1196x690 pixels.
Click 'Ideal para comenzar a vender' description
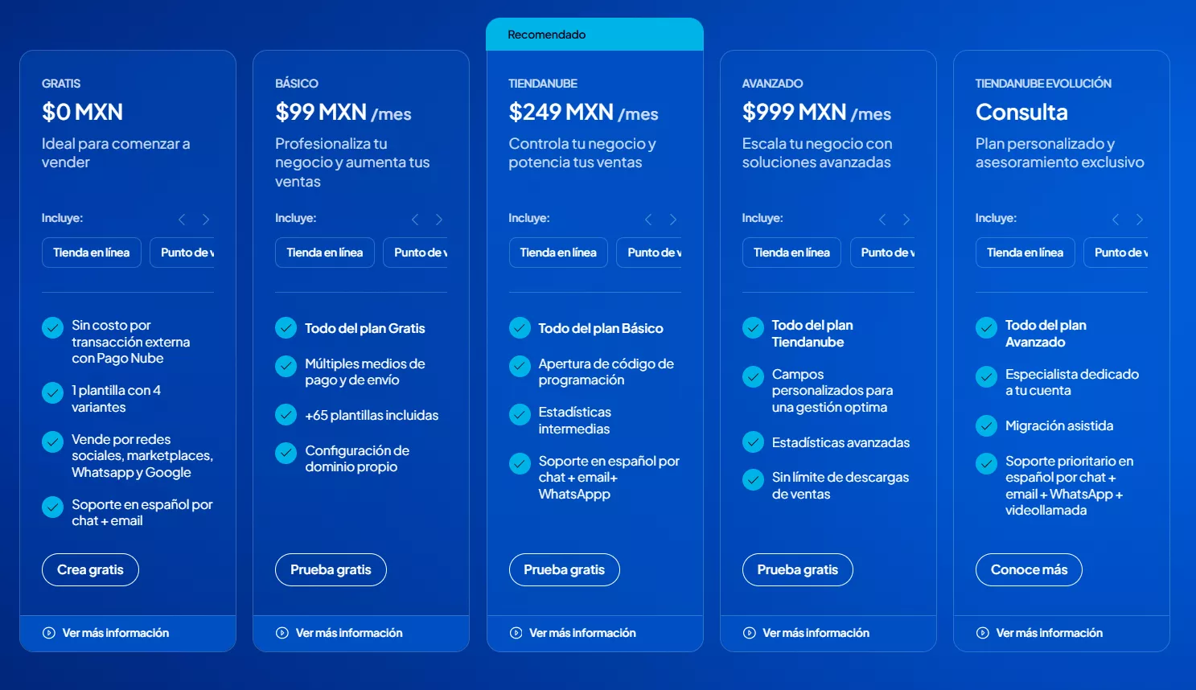click(116, 153)
